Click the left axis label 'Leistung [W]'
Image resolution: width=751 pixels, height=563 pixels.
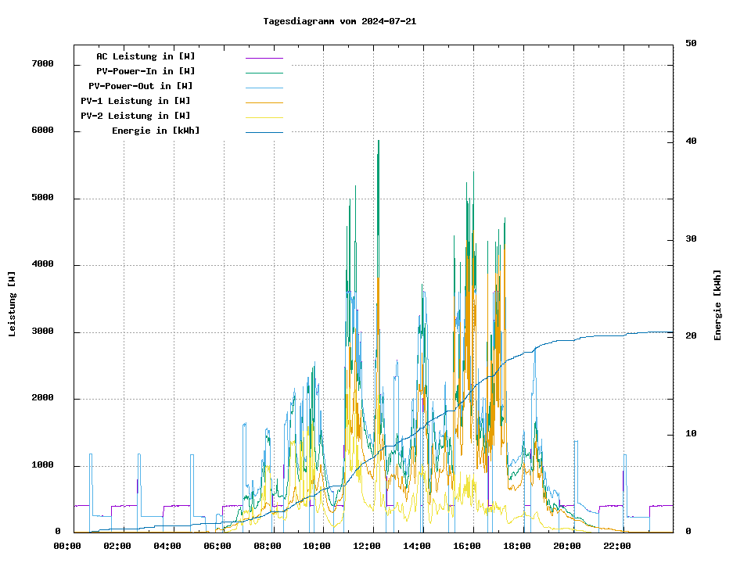coord(13,304)
